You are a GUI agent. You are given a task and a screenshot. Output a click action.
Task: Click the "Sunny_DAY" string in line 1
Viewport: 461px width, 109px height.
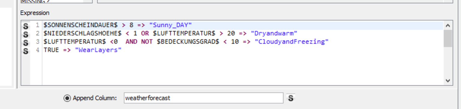[x=170, y=25]
